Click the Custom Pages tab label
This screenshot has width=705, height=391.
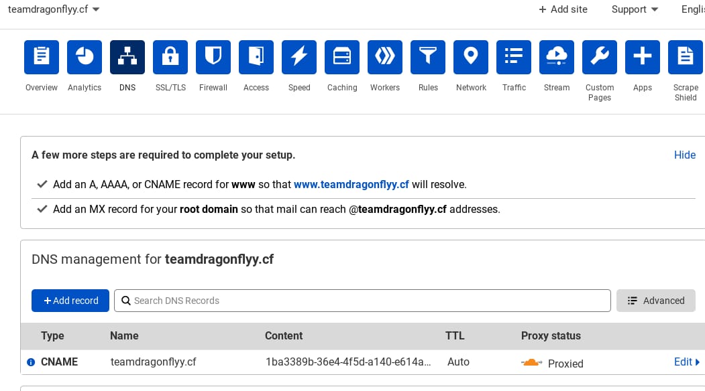[600, 92]
